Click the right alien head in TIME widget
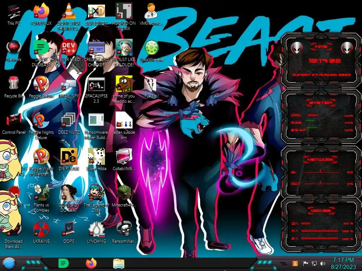This screenshot has height=271, width=362. pyautogui.click(x=347, y=48)
